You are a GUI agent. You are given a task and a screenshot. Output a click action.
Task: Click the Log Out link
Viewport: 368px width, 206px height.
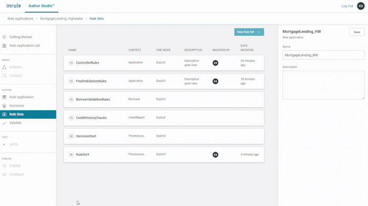pos(347,6)
